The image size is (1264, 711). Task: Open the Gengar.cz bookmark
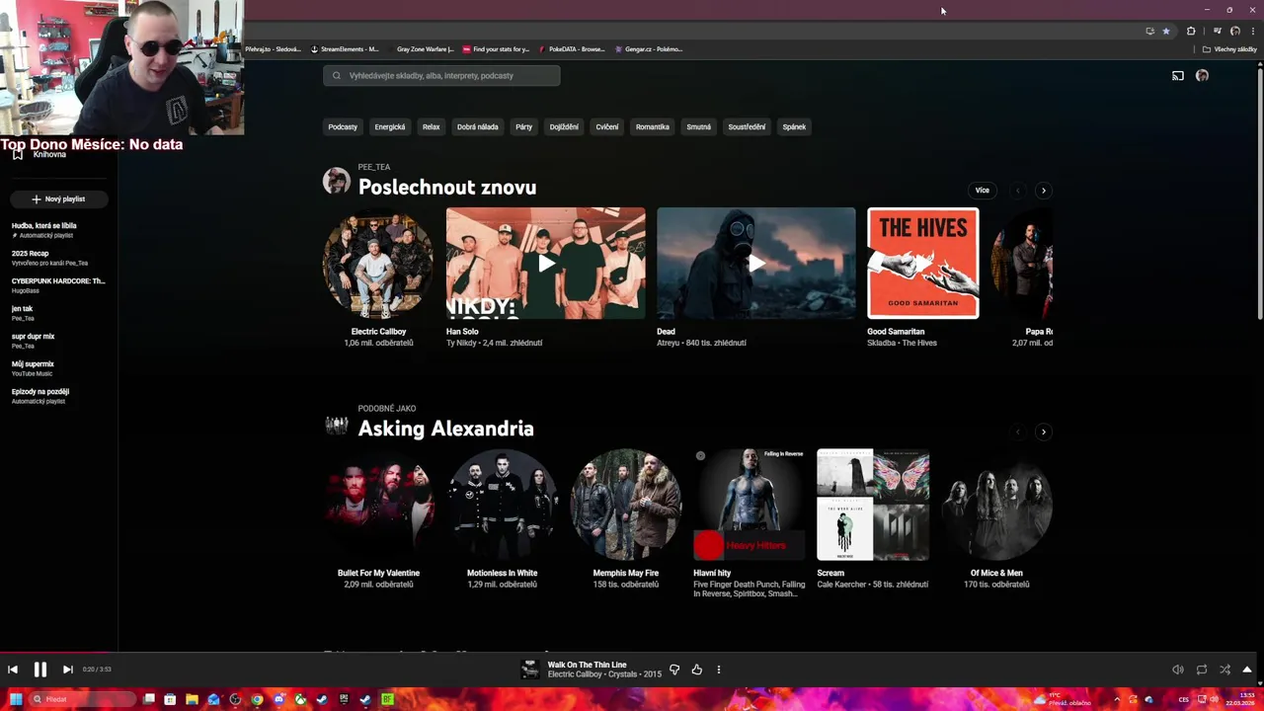point(649,48)
